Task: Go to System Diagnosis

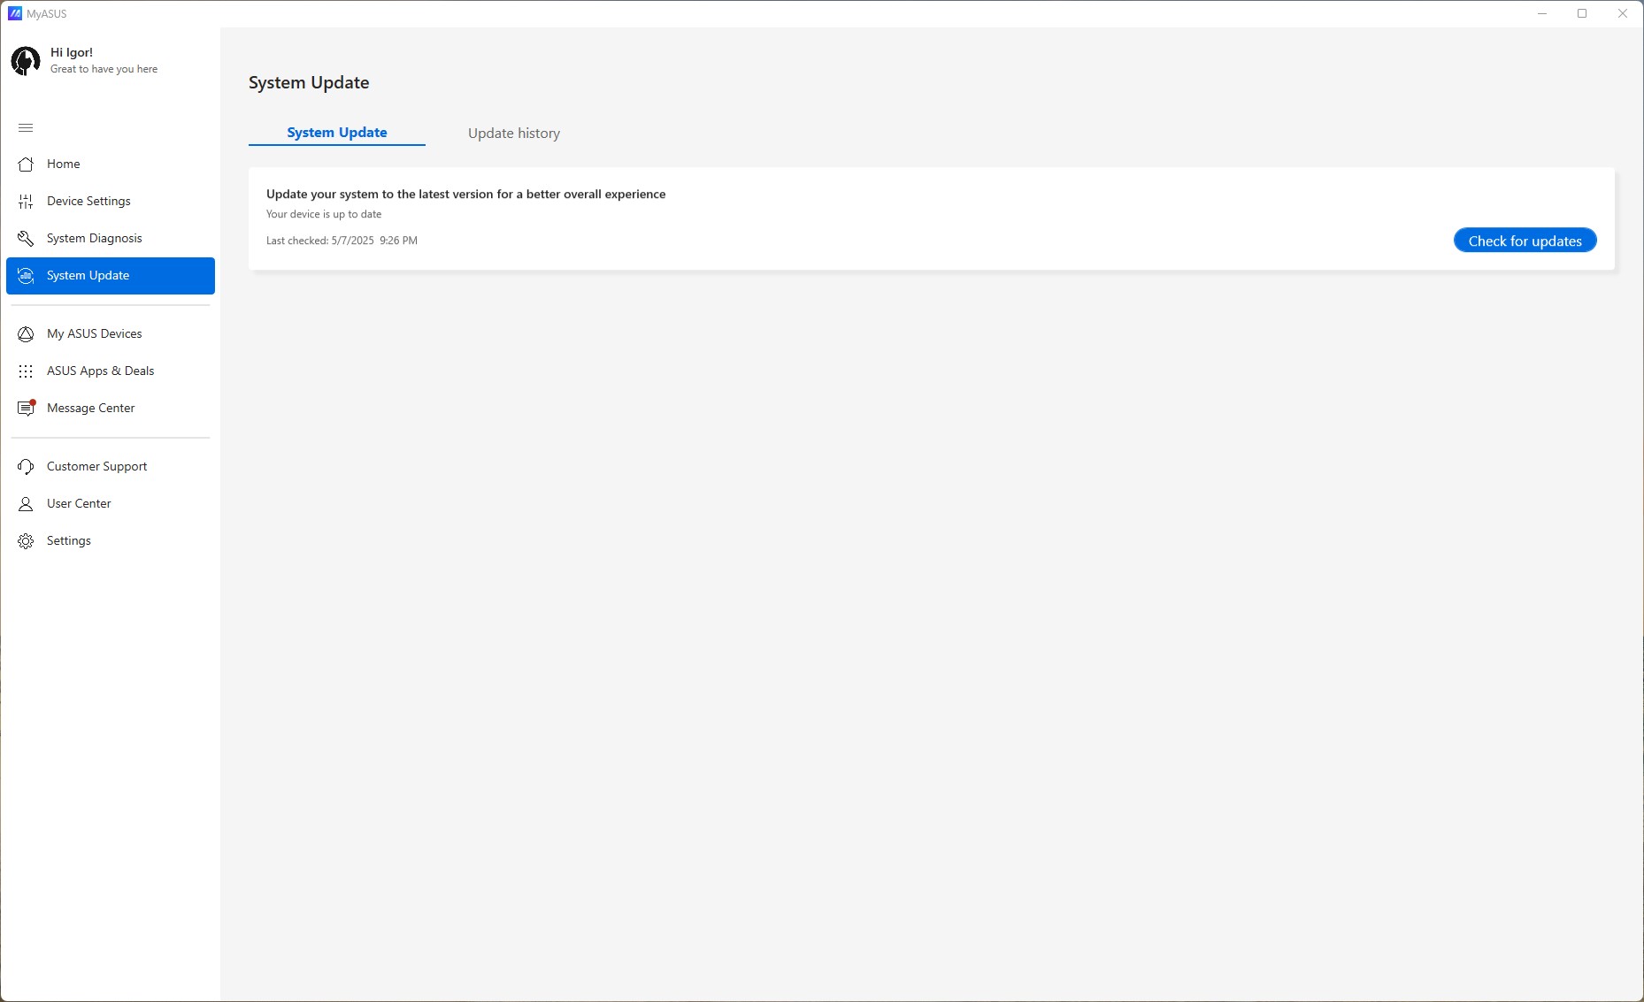Action: 111,239
